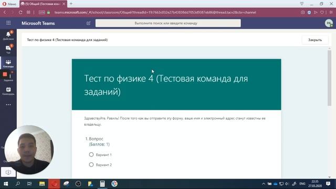Open Opera tab list icon
Image resolution: width=336 pixels, height=189 pixels.
click(x=302, y=4)
